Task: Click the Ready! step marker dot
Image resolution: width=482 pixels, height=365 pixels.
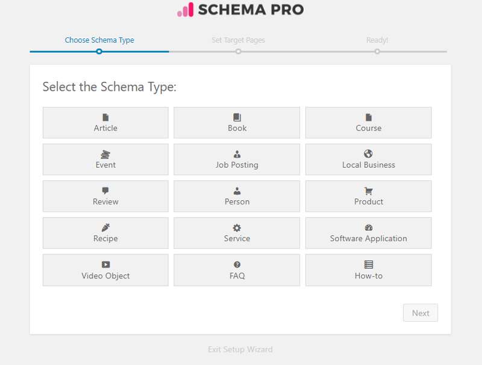Action: (x=377, y=52)
